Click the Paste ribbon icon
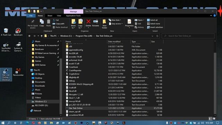The height and width of the screenshot is (125, 222). (49, 23)
